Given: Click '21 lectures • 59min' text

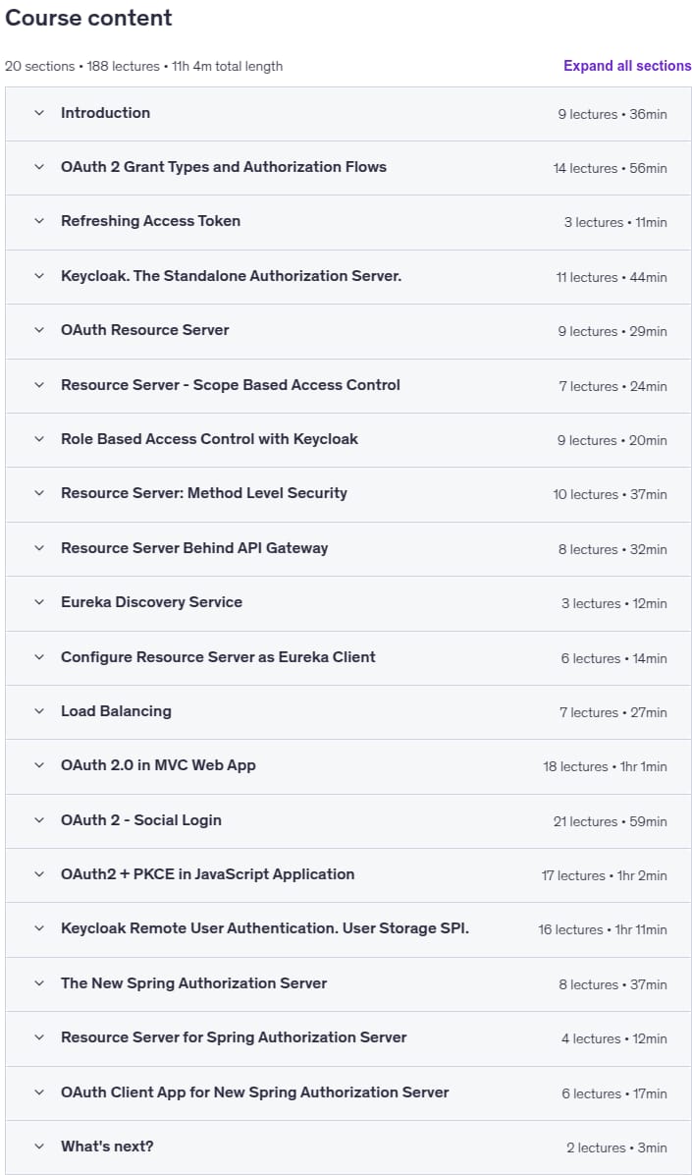Looking at the screenshot, I should coord(610,822).
